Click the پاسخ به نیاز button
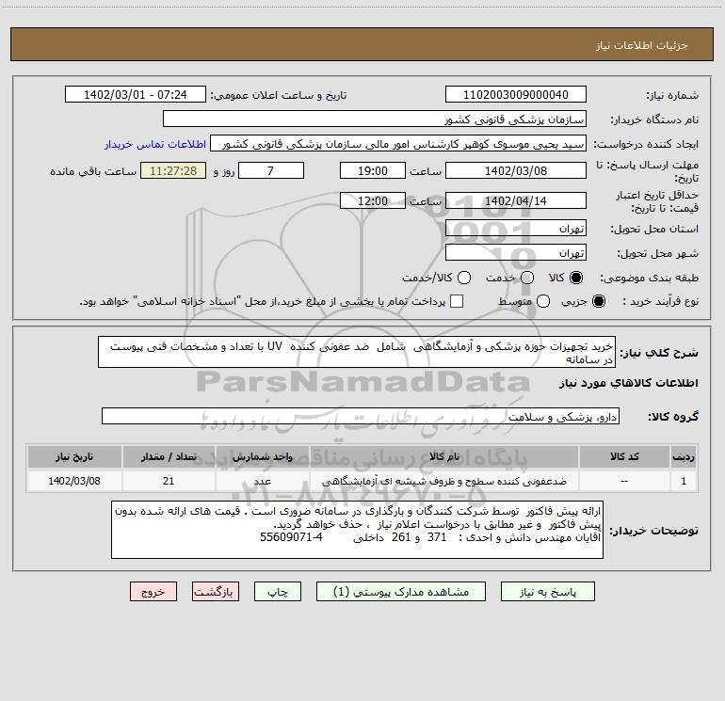This screenshot has height=701, width=725. click(x=547, y=592)
